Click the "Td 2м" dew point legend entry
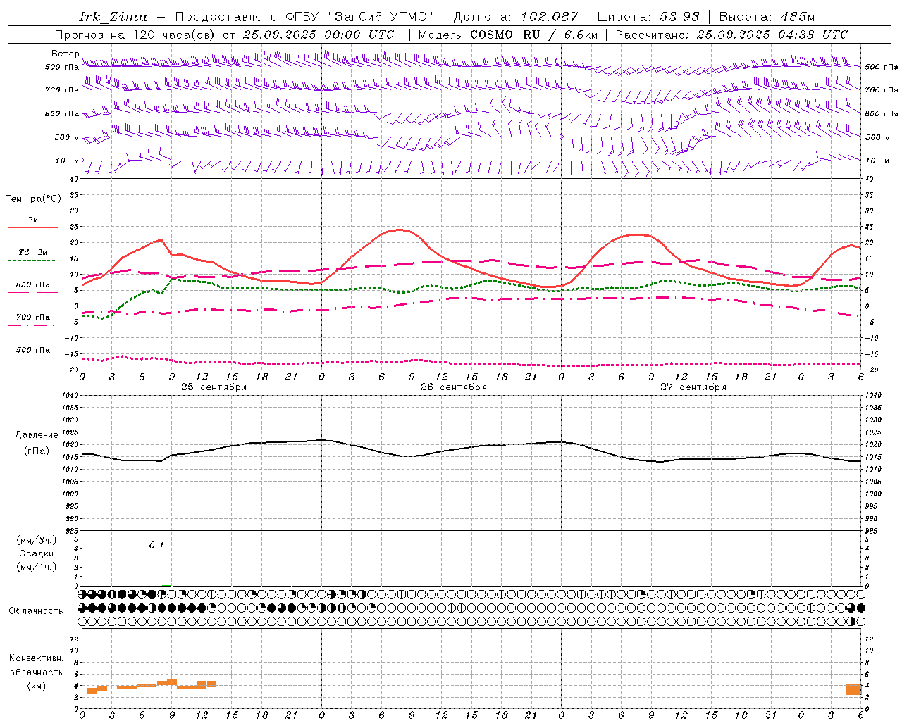Screen dimensions: 902x721 [x=32, y=252]
